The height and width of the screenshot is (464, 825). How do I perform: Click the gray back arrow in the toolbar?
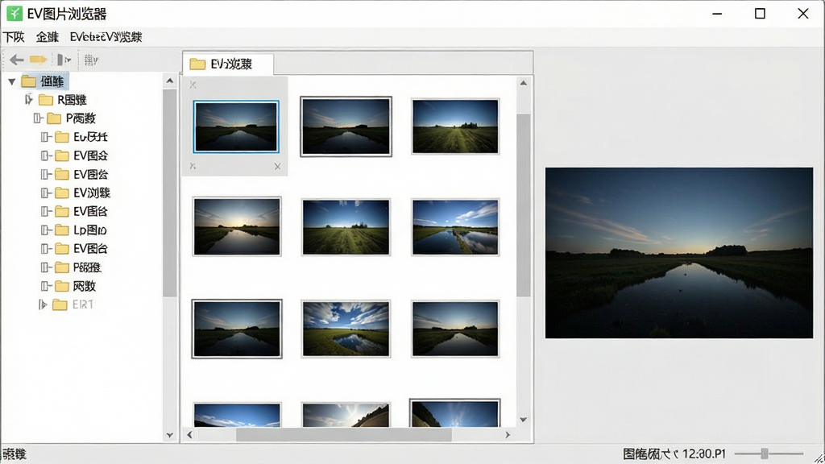(x=16, y=60)
